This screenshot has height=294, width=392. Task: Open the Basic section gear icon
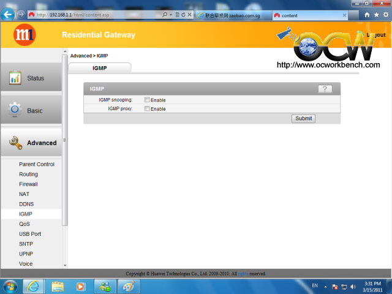(15, 110)
